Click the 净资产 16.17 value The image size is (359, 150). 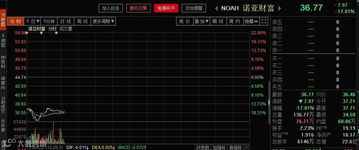350,135
